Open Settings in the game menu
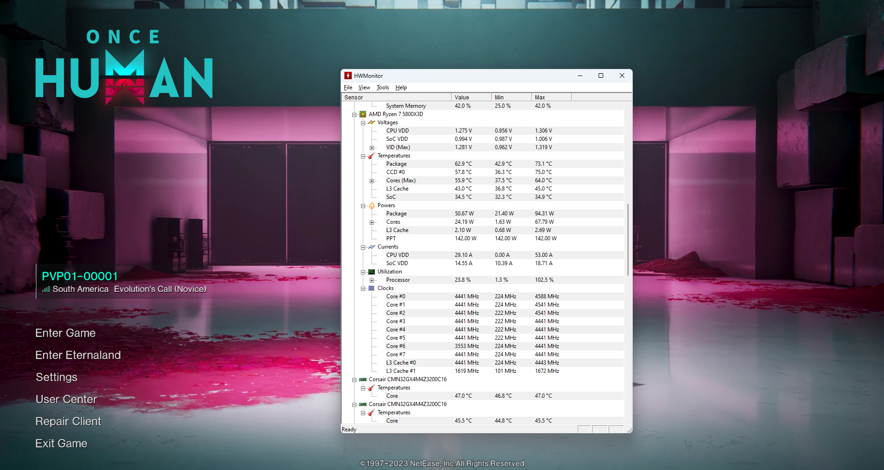This screenshot has width=884, height=470. pyautogui.click(x=57, y=377)
